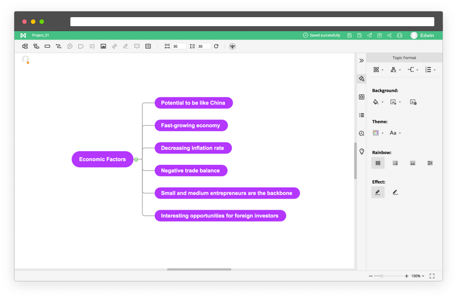Click the paper plane publish icon

(x=369, y=35)
